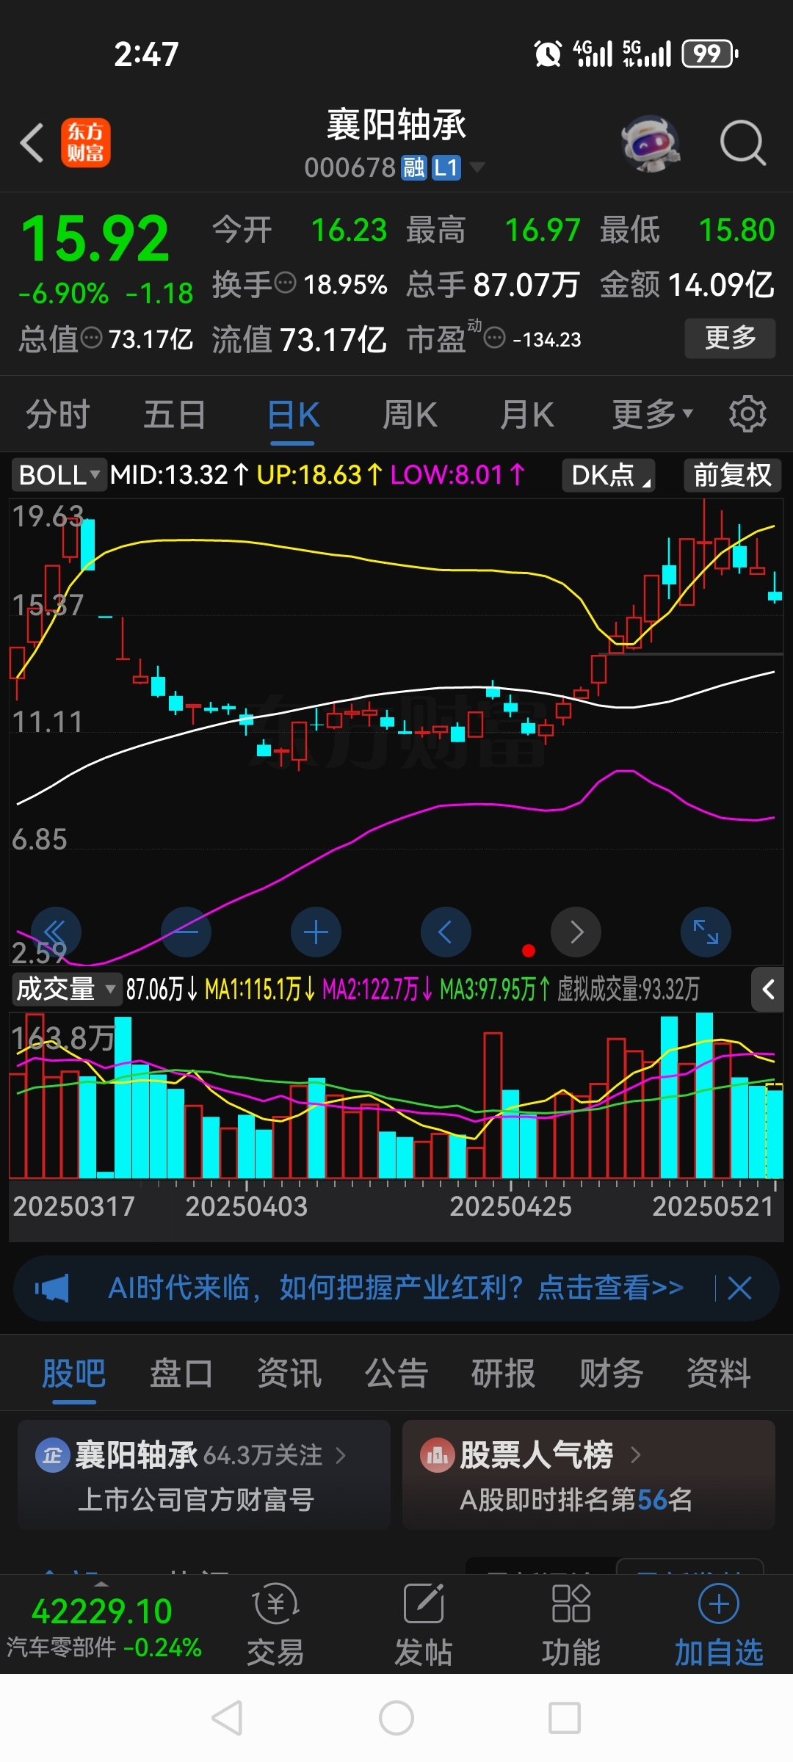Move chart left with single arrow
This screenshot has width=793, height=1762.
click(446, 932)
